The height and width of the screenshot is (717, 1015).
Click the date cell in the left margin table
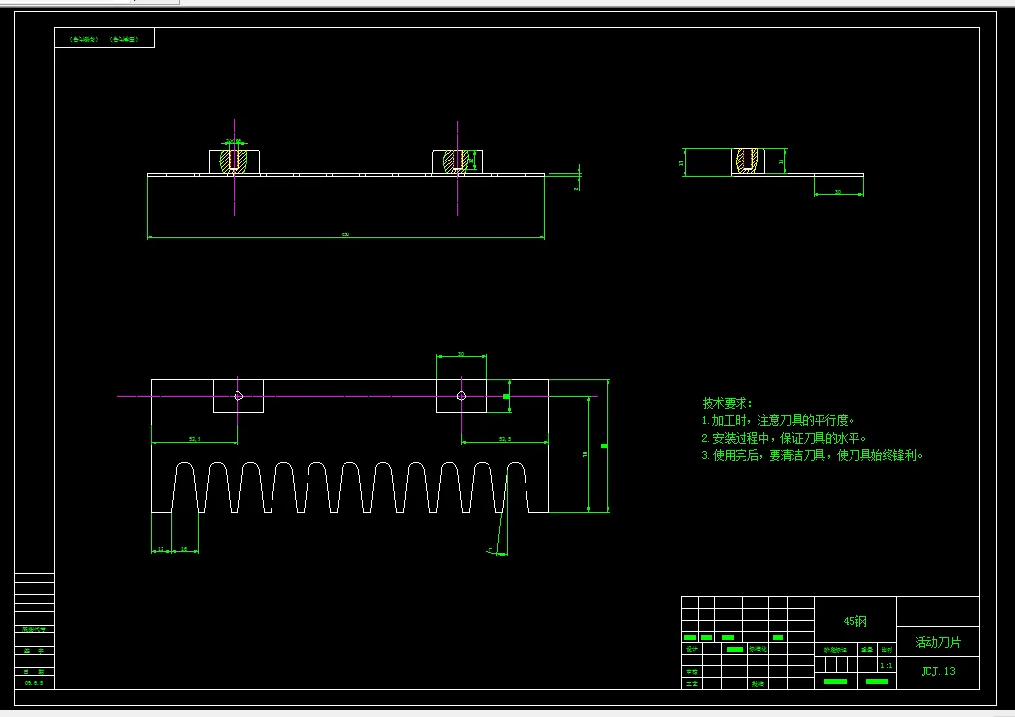pyautogui.click(x=34, y=682)
